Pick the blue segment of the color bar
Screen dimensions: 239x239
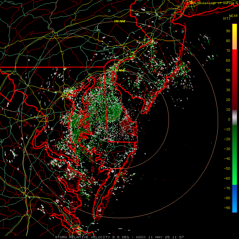pos(234,198)
